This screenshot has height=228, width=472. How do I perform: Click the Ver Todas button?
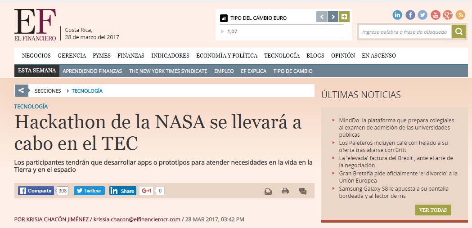click(432, 210)
